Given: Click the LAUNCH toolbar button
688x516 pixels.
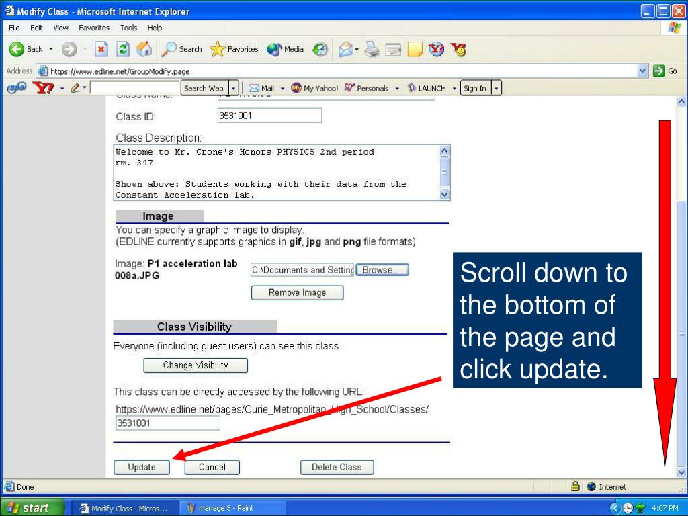Looking at the screenshot, I should pos(427,88).
